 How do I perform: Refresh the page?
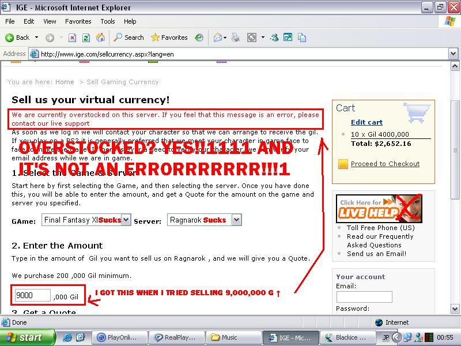click(x=86, y=37)
